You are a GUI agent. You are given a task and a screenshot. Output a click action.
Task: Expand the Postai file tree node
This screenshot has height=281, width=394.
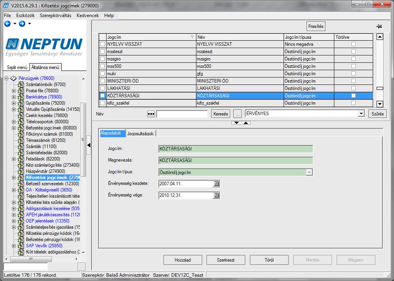14,91
